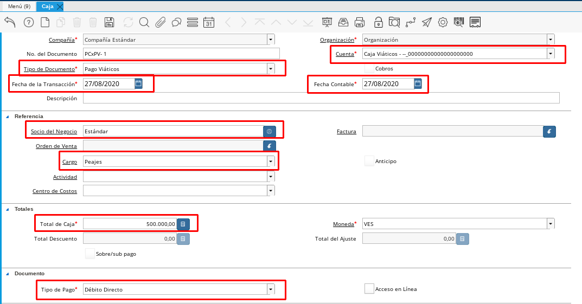Click the Orden de Venta label link
The width and height of the screenshot is (582, 304).
[x=56, y=146]
